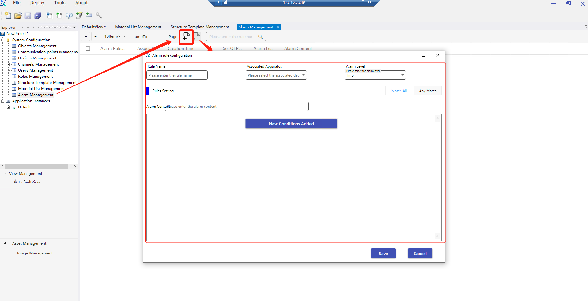The height and width of the screenshot is (301, 588).
Task: Open help via the question bubble icon
Action: coord(69,16)
